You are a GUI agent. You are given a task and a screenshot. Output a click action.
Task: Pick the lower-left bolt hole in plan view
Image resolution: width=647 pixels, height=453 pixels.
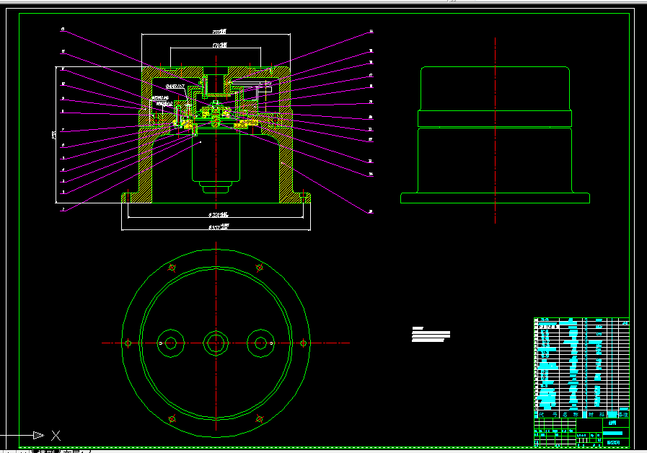[172, 419]
